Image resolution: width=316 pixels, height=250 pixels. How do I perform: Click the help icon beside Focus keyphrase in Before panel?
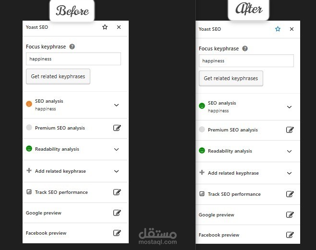pyautogui.click(x=72, y=47)
